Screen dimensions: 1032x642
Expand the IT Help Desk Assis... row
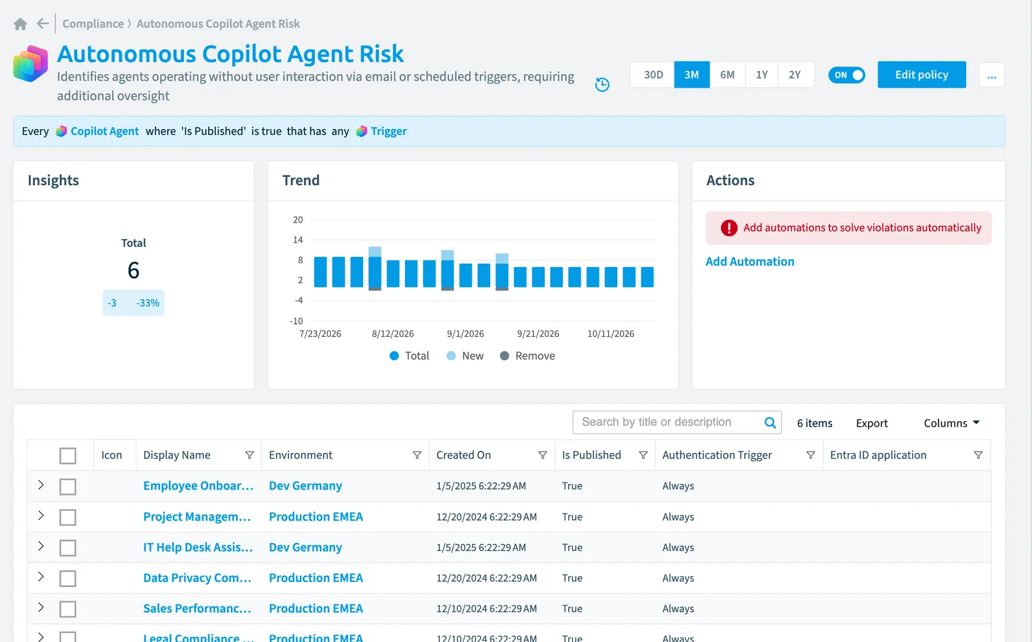click(x=41, y=546)
